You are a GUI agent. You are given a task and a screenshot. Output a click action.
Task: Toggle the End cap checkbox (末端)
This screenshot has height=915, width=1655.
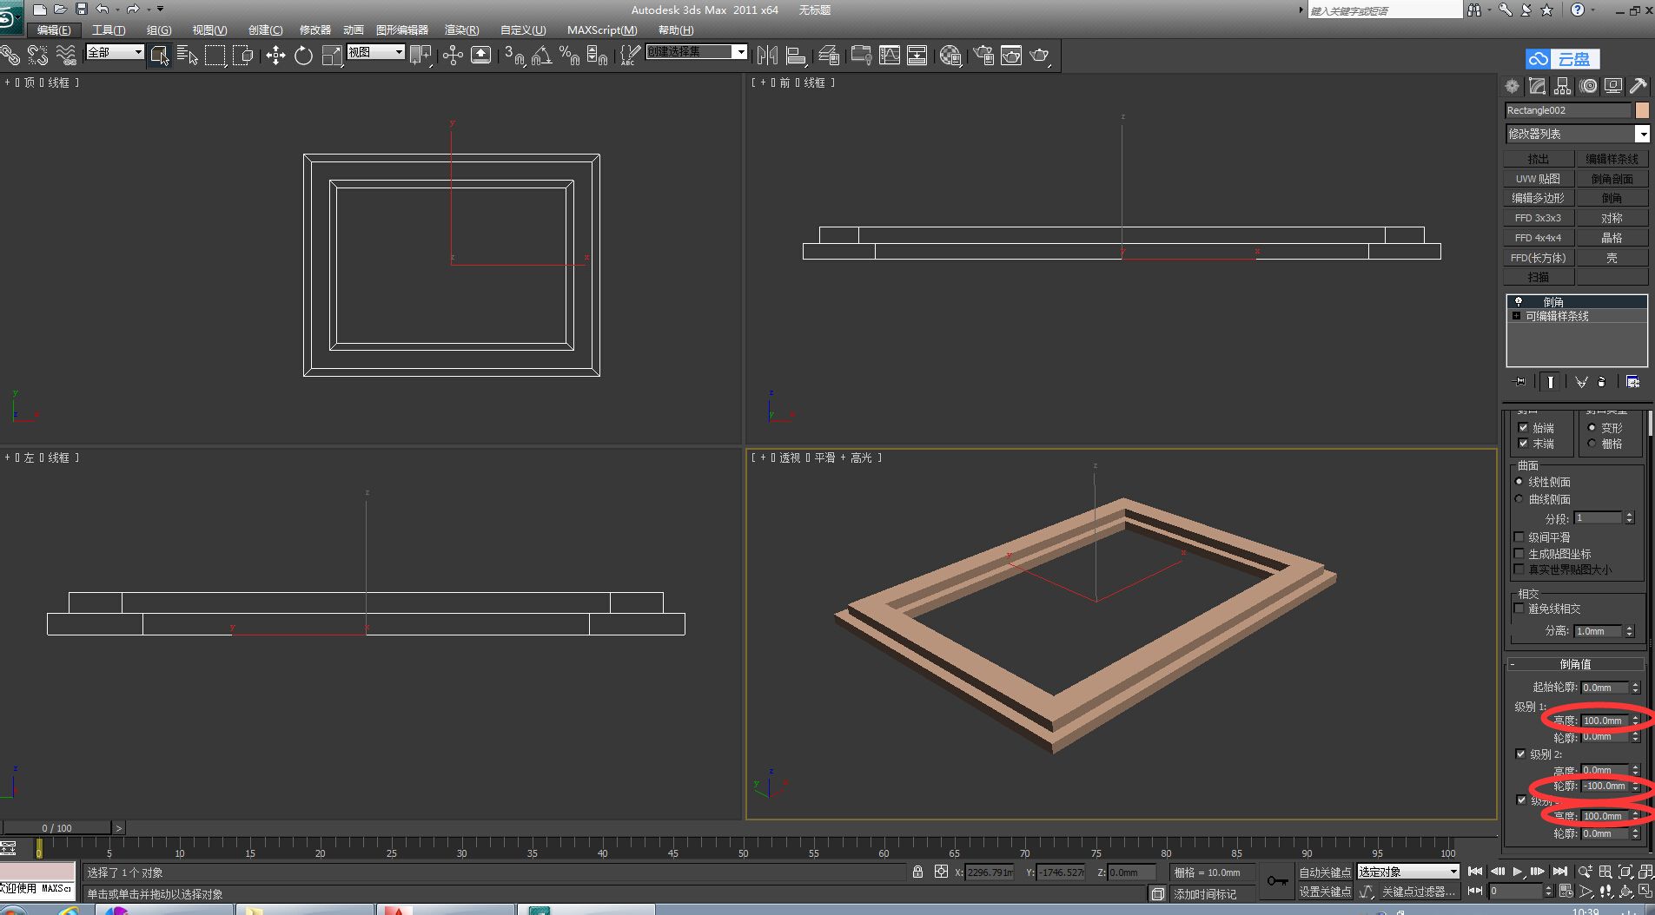1523,443
